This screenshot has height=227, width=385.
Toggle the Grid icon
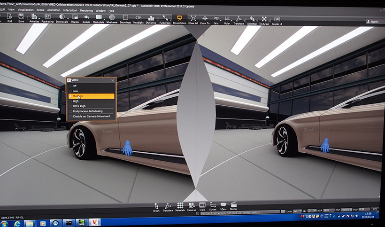click(x=216, y=18)
